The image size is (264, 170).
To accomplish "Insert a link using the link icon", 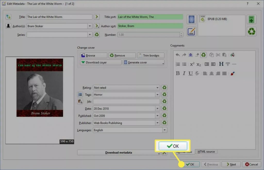I will (228, 64).
